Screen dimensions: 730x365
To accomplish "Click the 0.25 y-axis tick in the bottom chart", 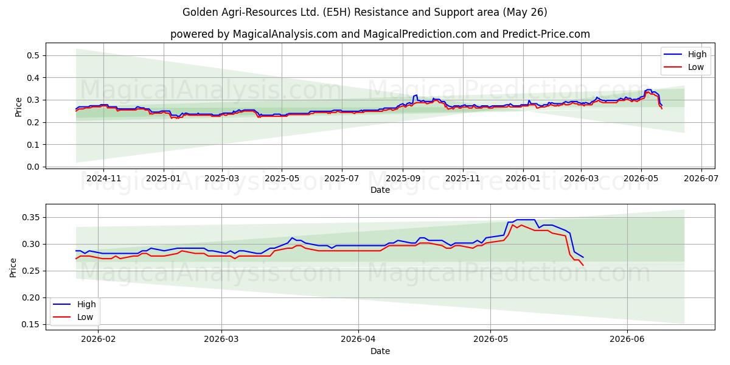I will (x=32, y=271).
